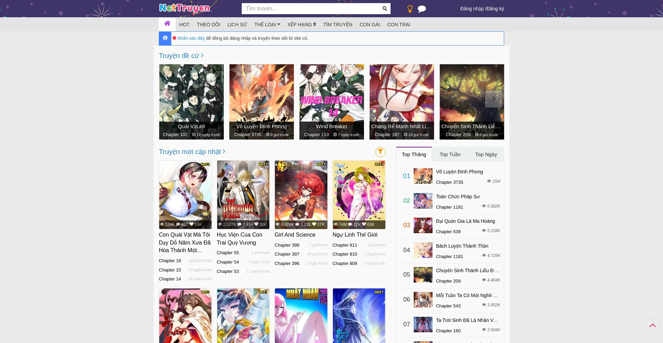Screen dimensions: 663x343
Task: Open Chapter 811 of Ngự Linh Thế Giới
Action: tap(345, 245)
